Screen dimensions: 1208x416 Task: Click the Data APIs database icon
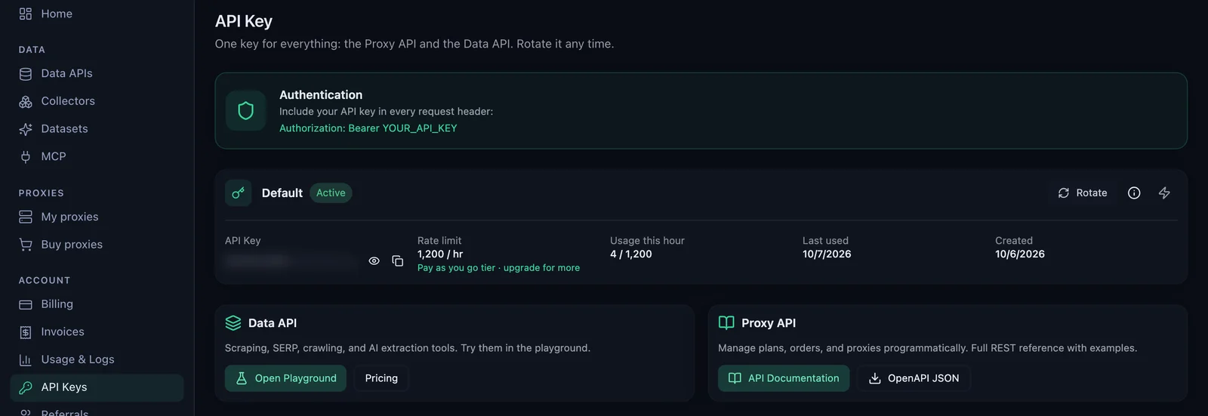(x=26, y=74)
